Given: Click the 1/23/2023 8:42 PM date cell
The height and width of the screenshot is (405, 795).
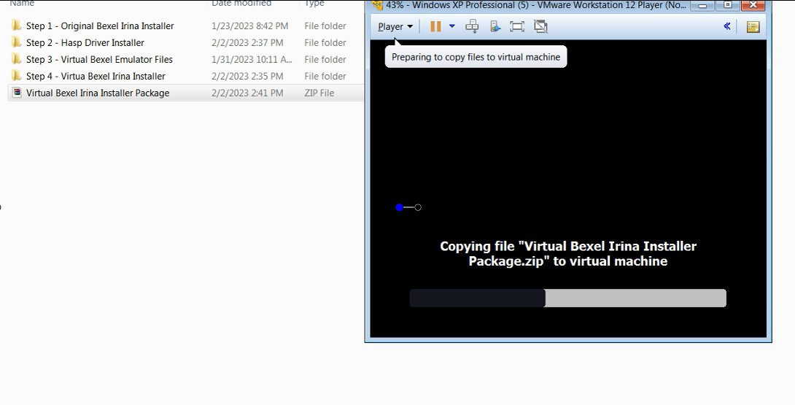Looking at the screenshot, I should point(250,26).
